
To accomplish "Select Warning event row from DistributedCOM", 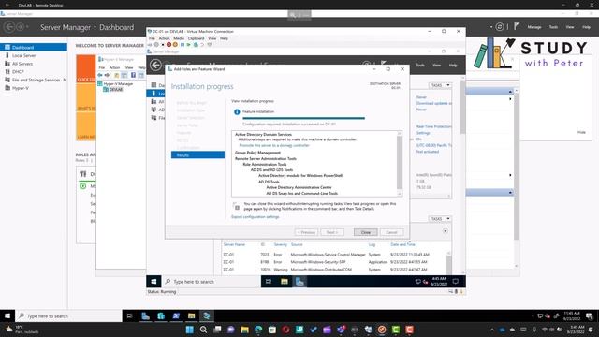I will click(334, 270).
